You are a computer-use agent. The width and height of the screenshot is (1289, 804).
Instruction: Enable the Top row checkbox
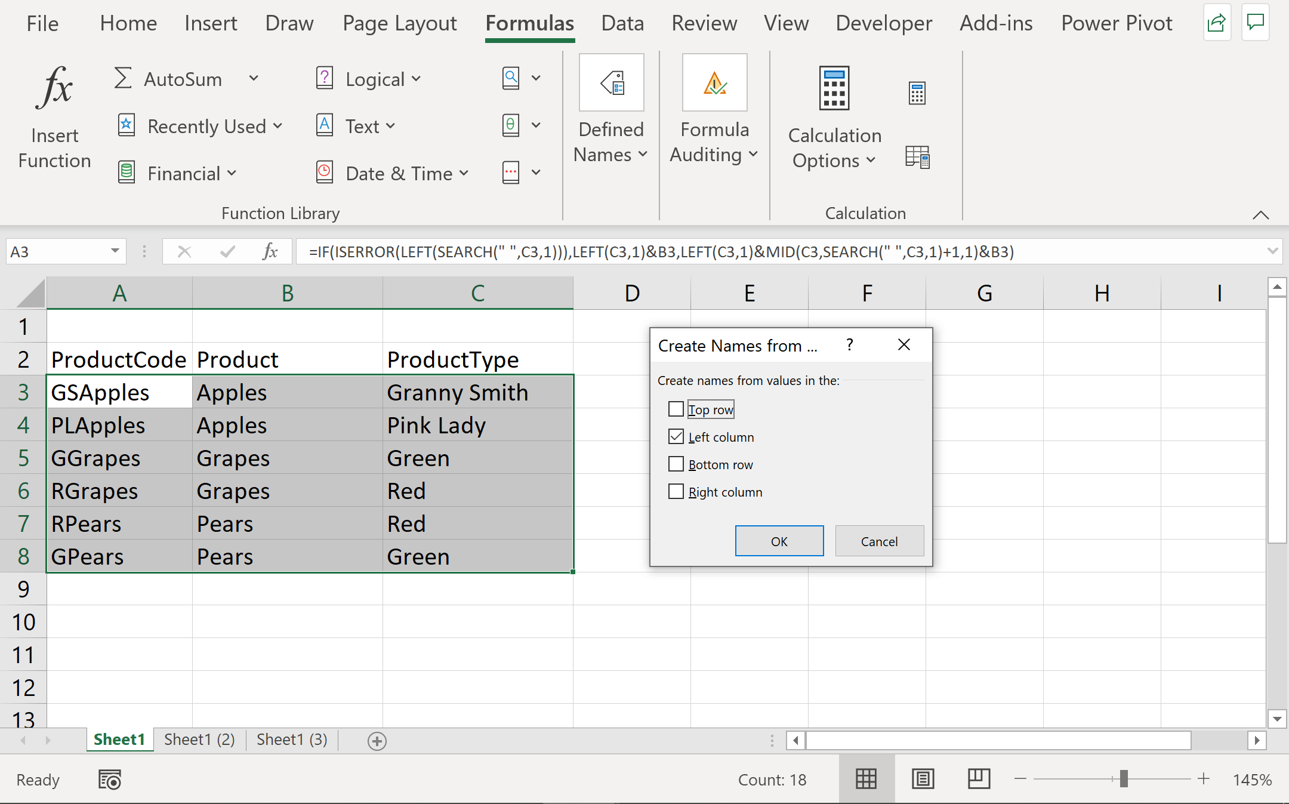[676, 409]
